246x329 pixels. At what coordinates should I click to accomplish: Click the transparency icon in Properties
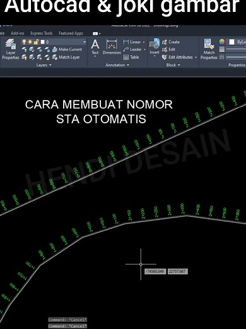[222, 57]
